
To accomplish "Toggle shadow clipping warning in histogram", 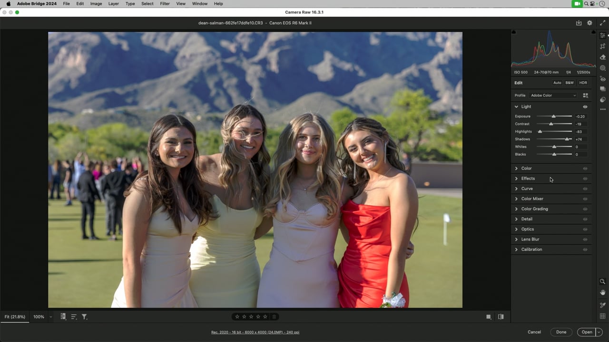I will tap(513, 32).
